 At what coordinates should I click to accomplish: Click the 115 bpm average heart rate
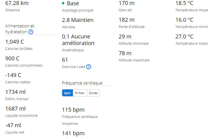coord(73,110)
